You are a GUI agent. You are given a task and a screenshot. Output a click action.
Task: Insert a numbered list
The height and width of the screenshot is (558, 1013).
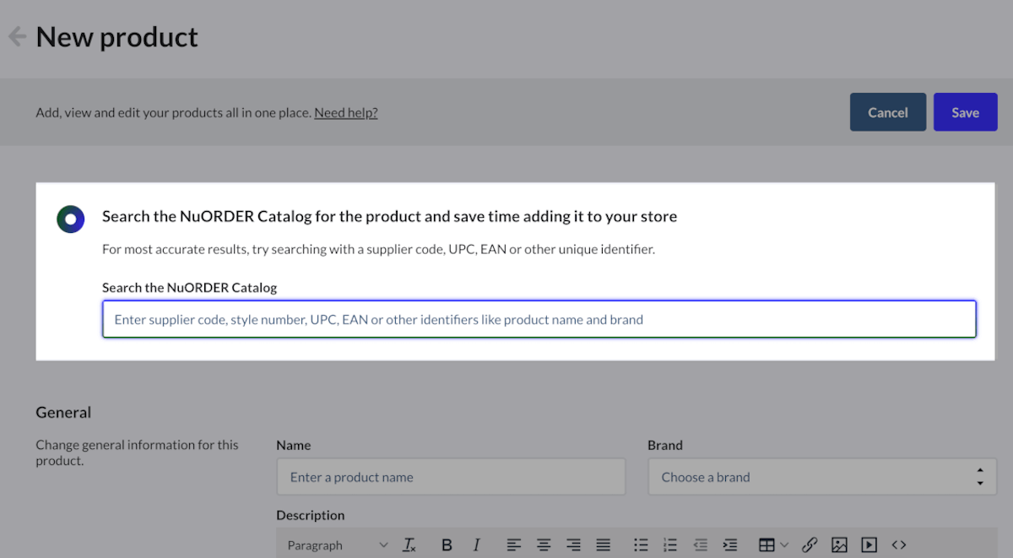pyautogui.click(x=670, y=545)
